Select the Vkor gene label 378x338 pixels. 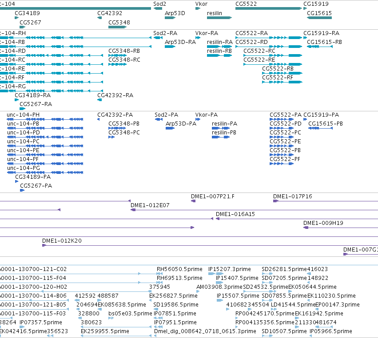pos(201,4)
